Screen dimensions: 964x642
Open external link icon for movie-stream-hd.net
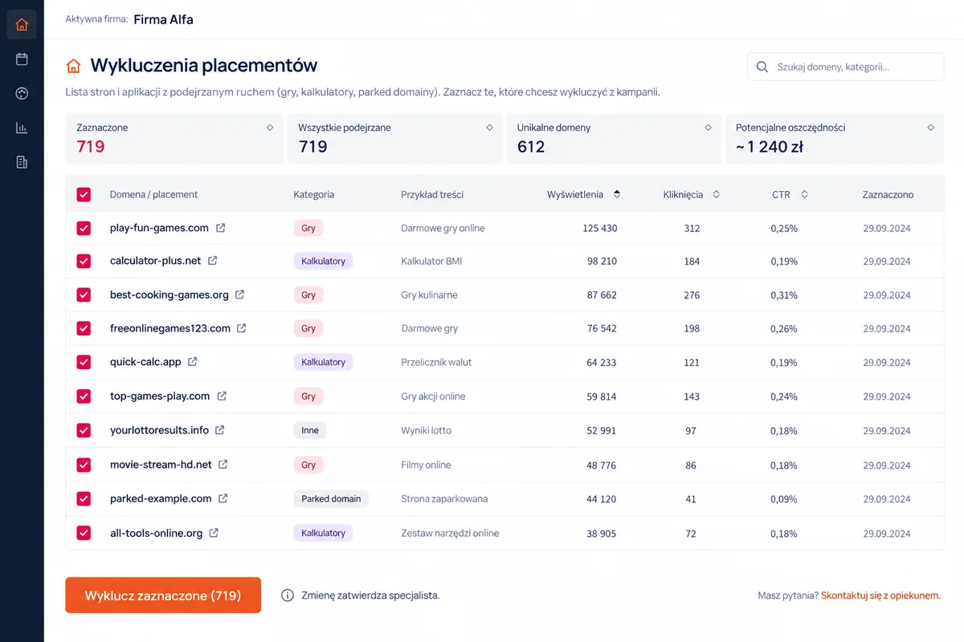[x=223, y=465]
